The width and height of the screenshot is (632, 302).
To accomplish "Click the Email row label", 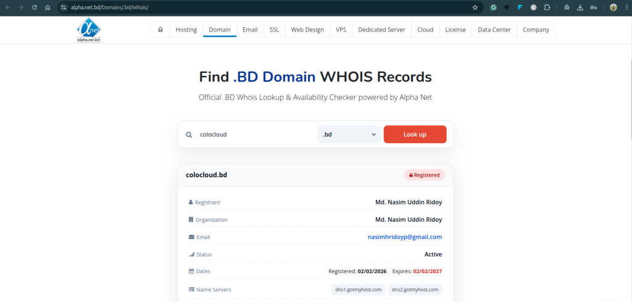I will (x=199, y=237).
